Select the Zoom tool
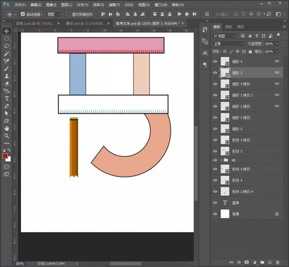The width and height of the screenshot is (289, 267). click(7, 136)
